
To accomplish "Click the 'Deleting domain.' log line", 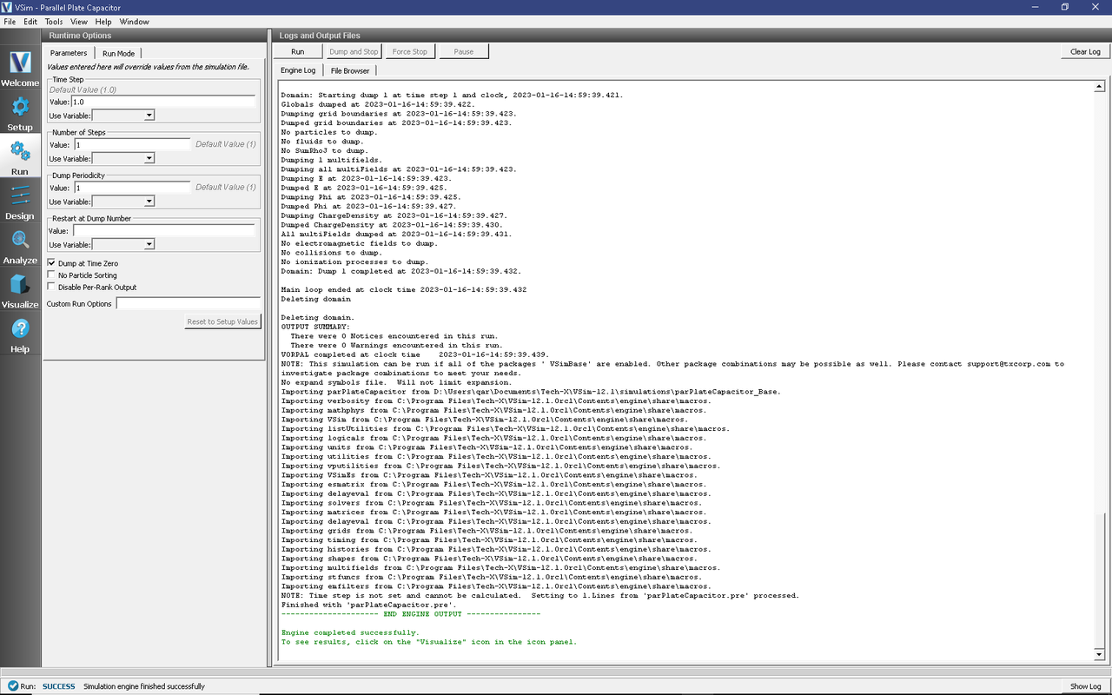I will point(317,317).
